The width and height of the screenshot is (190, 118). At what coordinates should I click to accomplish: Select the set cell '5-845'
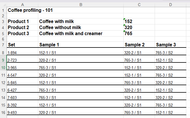(x=13, y=83)
